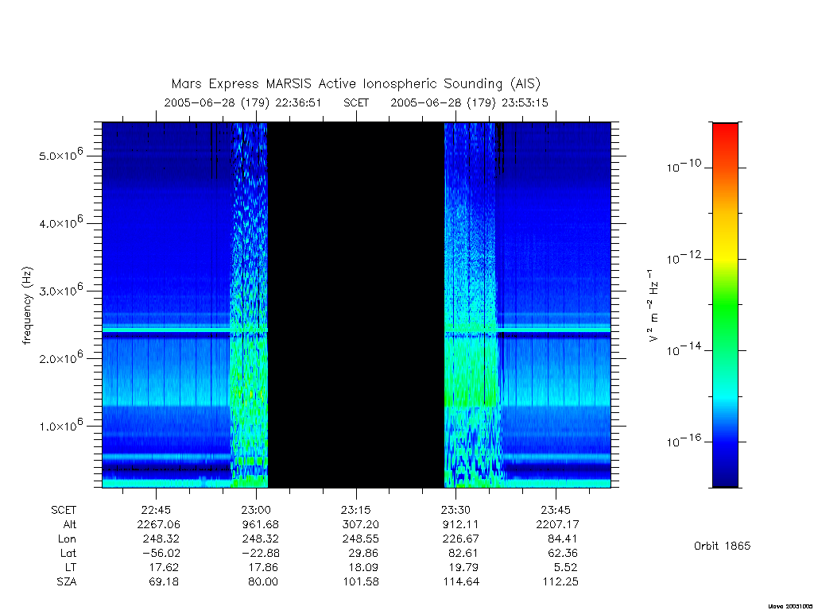Viewport: 814px width, 610px height.
Task: Click the start time '2005-06-28 (179) 22:36:51'
Action: tap(242, 102)
